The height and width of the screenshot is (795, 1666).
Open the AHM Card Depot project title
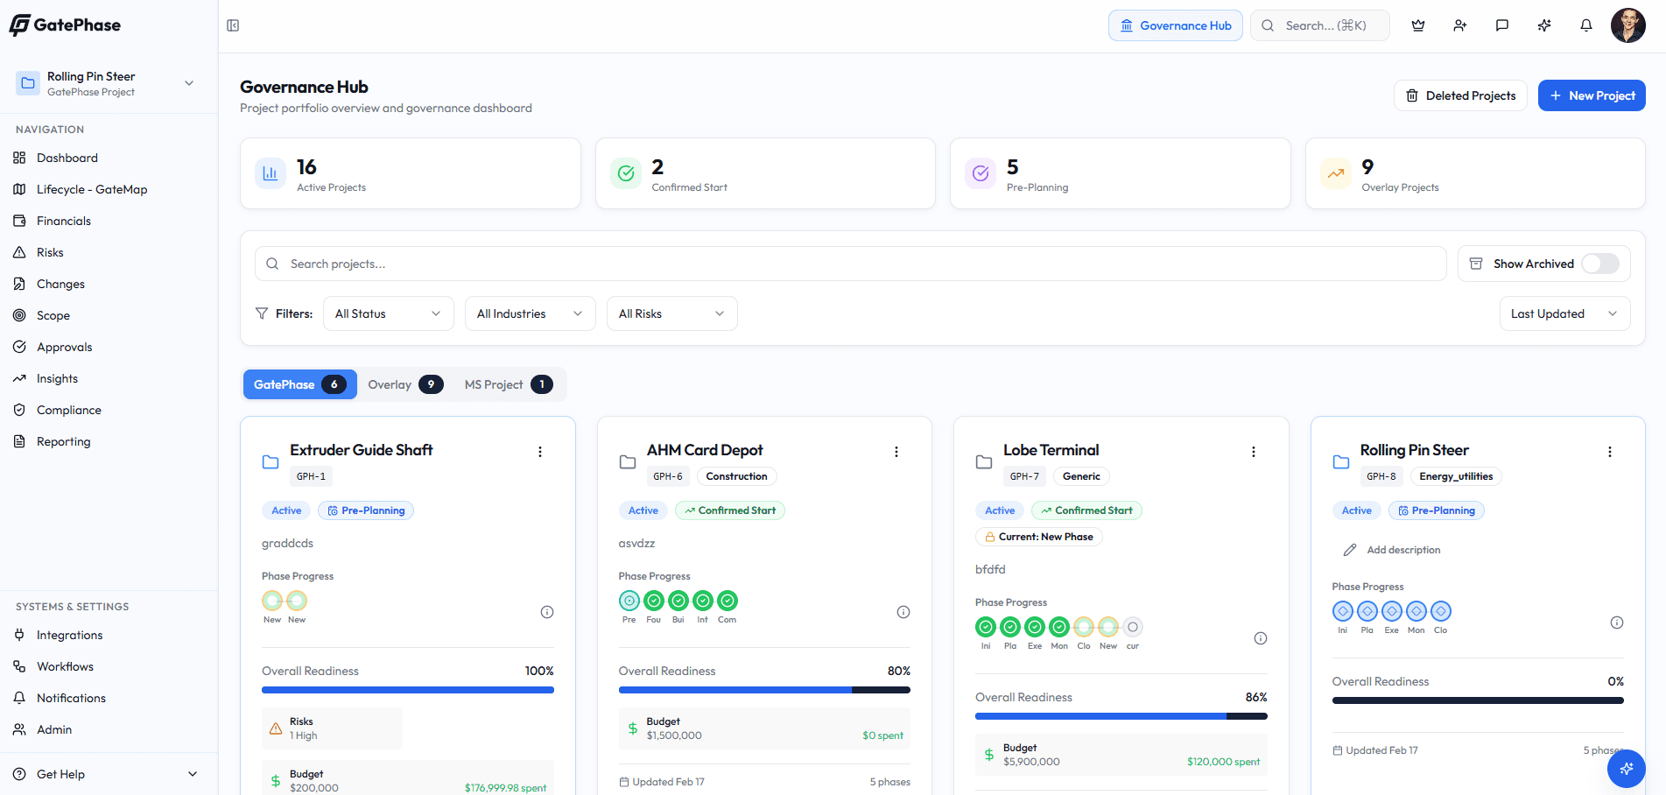pos(705,450)
